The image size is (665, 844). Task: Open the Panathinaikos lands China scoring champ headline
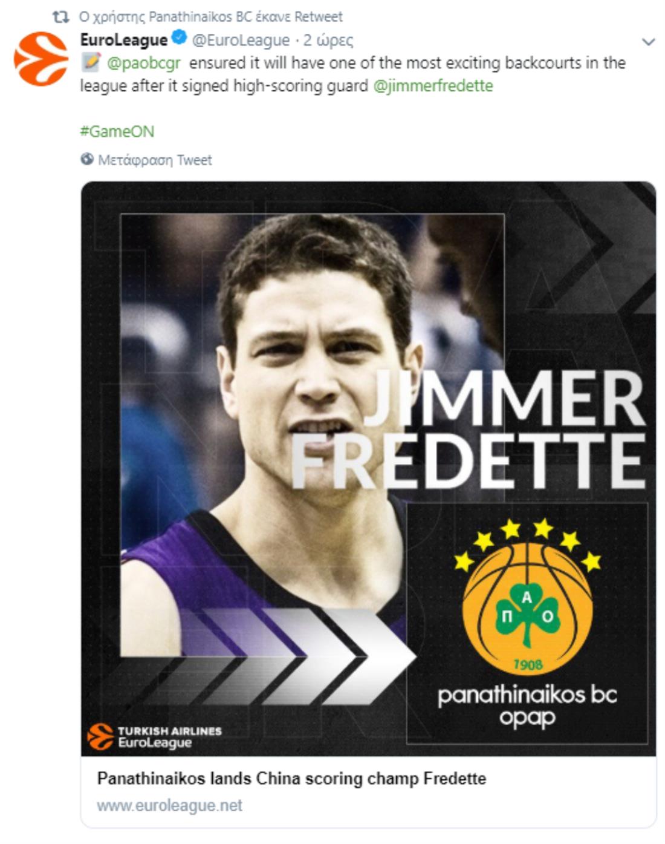click(x=291, y=778)
